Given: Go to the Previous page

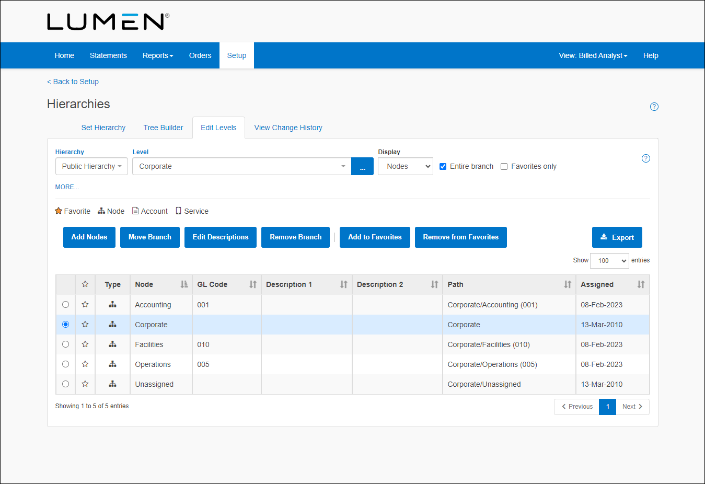Looking at the screenshot, I should pyautogui.click(x=577, y=407).
